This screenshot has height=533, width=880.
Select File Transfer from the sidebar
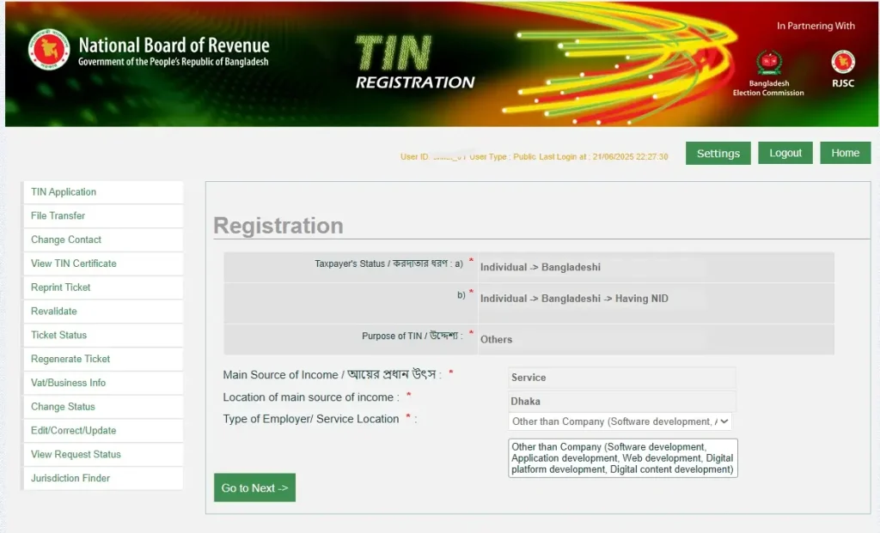pyautogui.click(x=58, y=216)
